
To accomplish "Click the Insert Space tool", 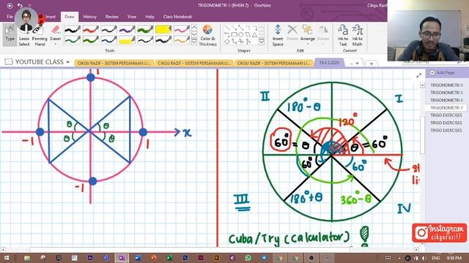I will click(x=278, y=36).
